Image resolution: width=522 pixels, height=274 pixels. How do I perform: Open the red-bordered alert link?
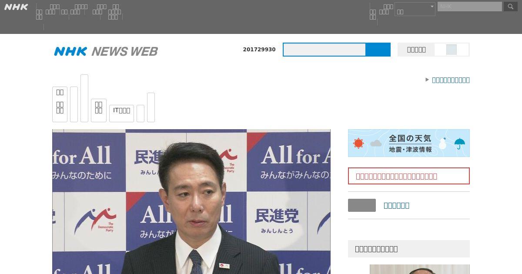point(409,176)
